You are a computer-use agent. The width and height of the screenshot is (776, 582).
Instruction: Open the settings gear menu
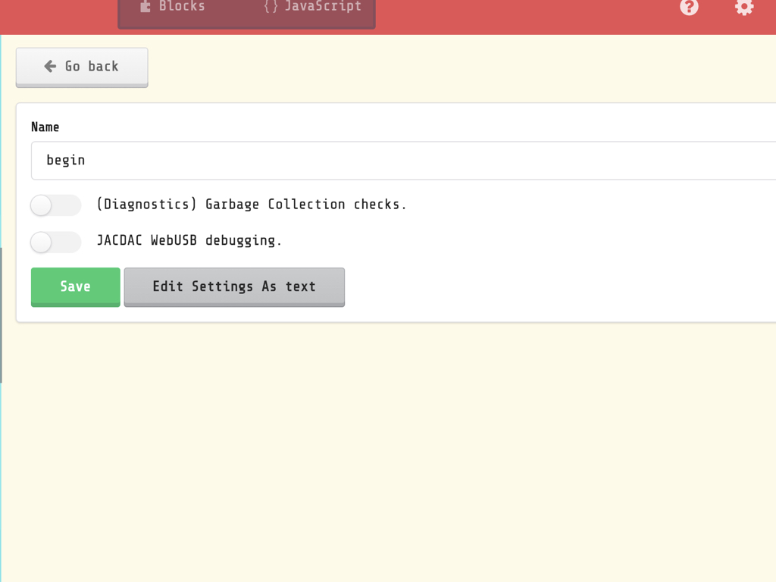pos(744,7)
